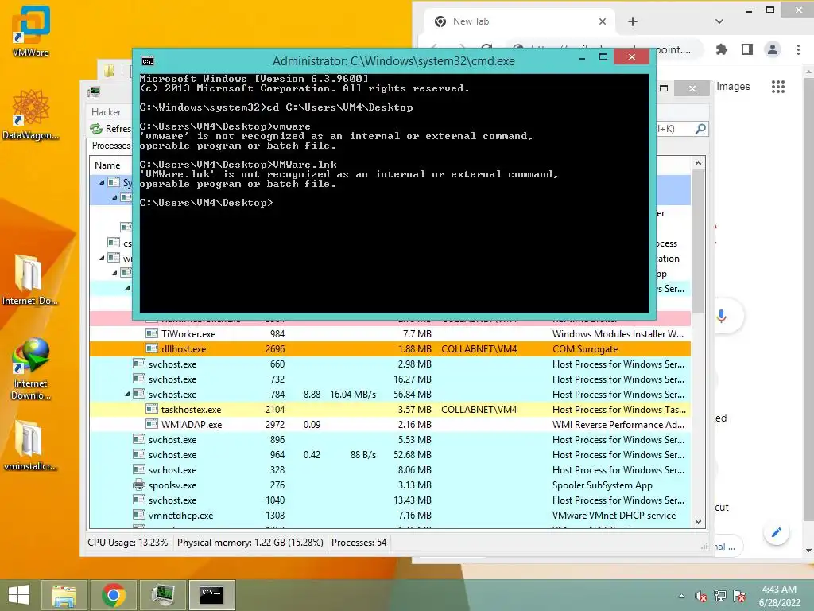Select svchost.exe with PID 896

click(x=390, y=439)
